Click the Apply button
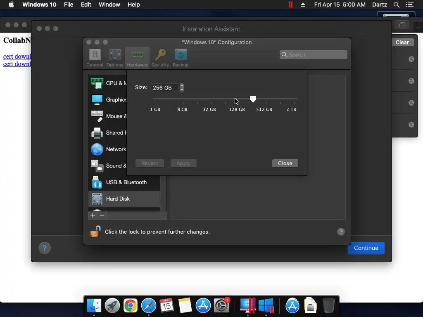Screen dimensions: 423x317 [183, 163]
